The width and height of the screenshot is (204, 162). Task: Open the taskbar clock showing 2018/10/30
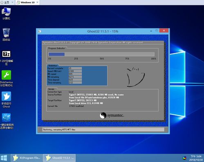click(196, 158)
